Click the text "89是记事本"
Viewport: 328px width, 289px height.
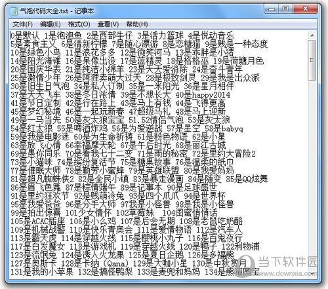click(x=141, y=188)
